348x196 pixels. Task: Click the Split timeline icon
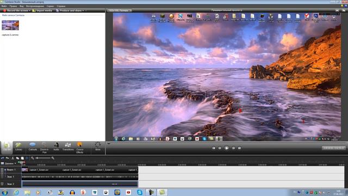tap(27, 158)
